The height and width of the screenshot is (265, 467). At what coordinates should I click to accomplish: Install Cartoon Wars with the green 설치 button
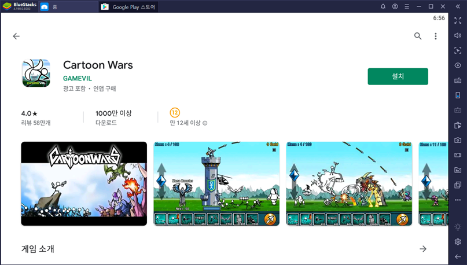(x=398, y=76)
